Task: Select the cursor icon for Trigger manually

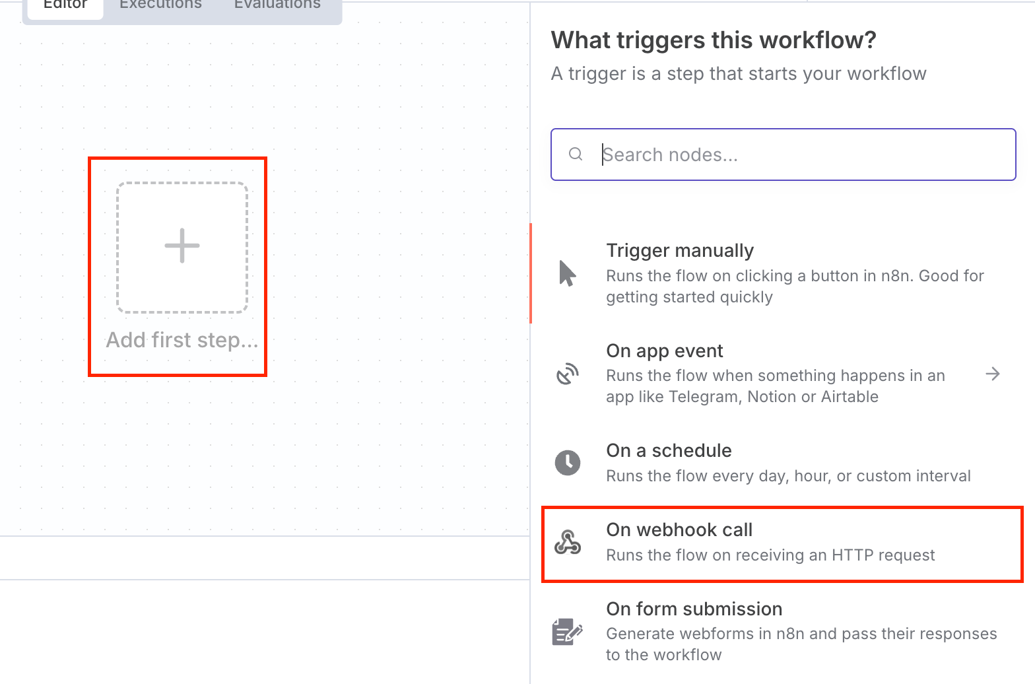Action: point(567,273)
